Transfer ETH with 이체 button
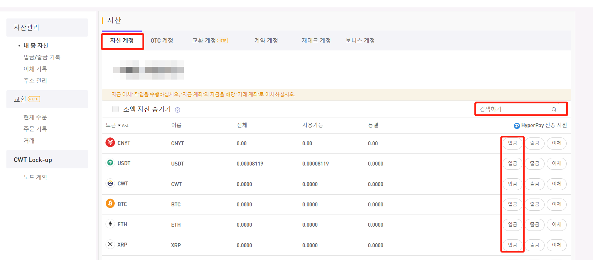Screen dimensions: 593x260 click(x=557, y=224)
